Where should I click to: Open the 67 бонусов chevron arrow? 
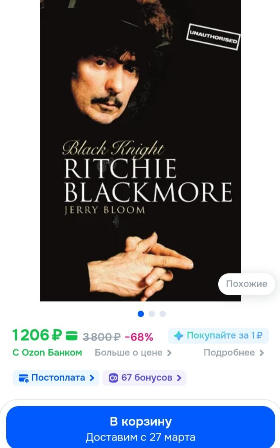tap(179, 378)
